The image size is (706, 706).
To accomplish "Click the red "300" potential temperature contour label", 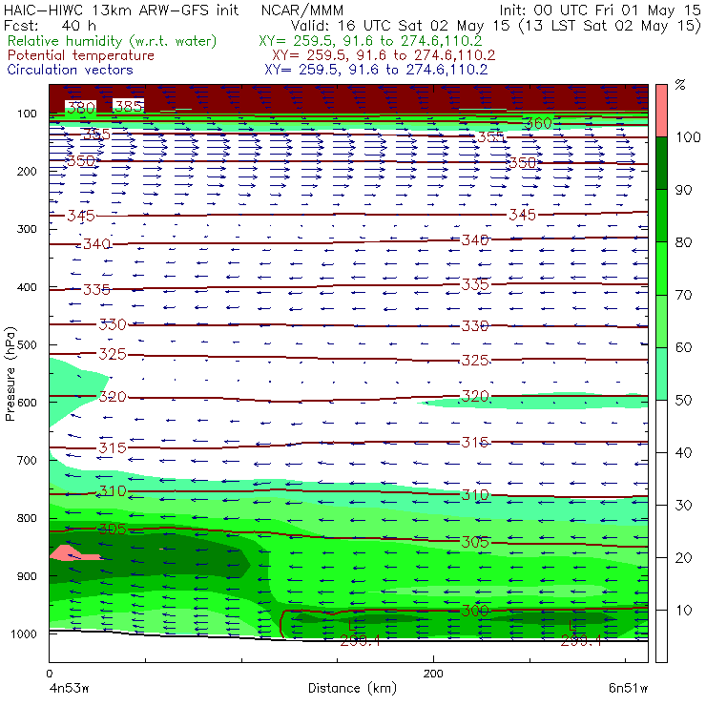I will tap(474, 611).
